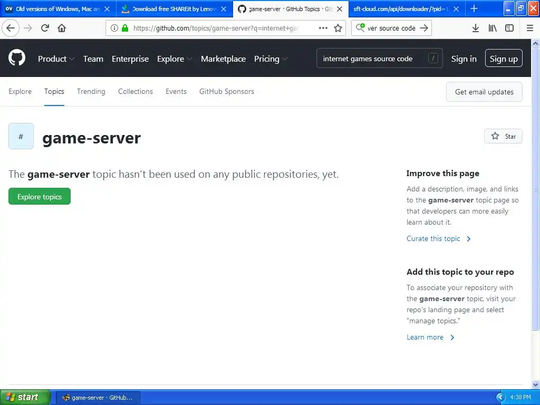Open page actions three-dot menu
Image resolution: width=540 pixels, height=405 pixels.
pyautogui.click(x=323, y=28)
